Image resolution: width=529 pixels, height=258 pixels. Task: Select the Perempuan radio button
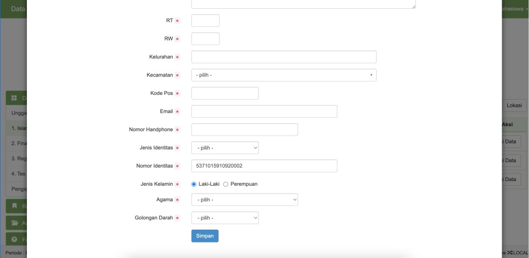point(226,184)
